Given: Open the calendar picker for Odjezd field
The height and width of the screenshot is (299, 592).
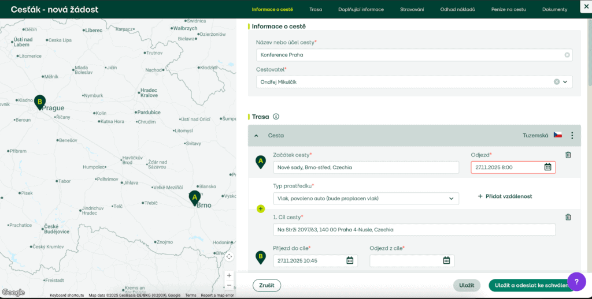Looking at the screenshot, I should point(547,167).
